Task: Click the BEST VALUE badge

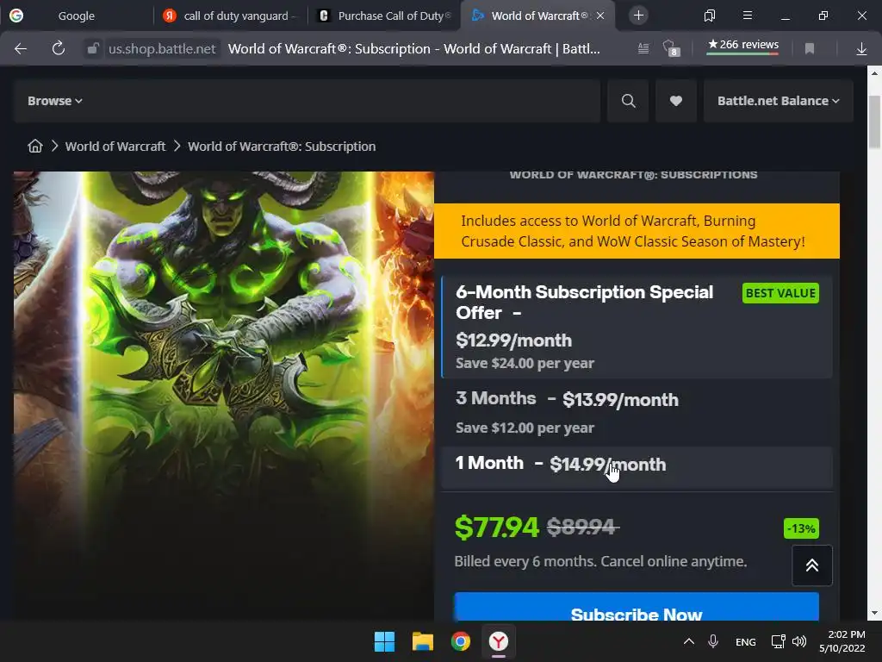Action: pos(780,293)
